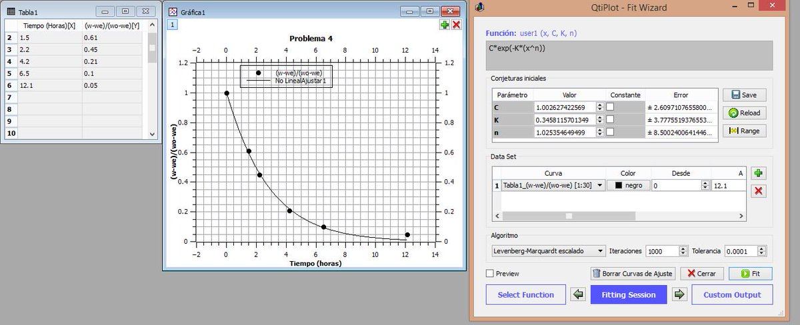The image size is (800, 325).
Task: Open the Curva dropdown for Tabla1 data set
Action: pos(553,185)
